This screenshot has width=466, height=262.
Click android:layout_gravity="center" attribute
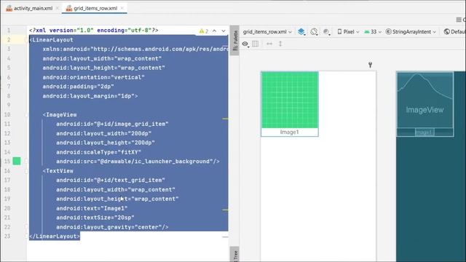tap(112, 227)
